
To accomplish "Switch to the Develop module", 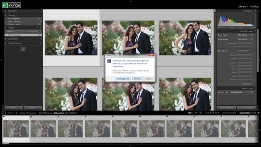I will click(x=254, y=7).
